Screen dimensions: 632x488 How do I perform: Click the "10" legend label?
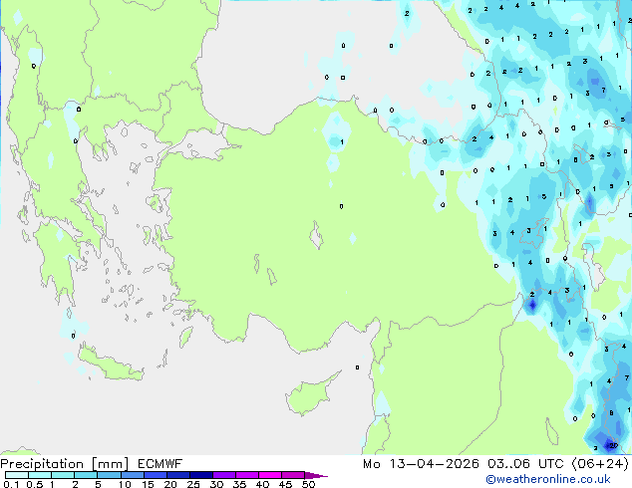pyautogui.click(x=125, y=484)
